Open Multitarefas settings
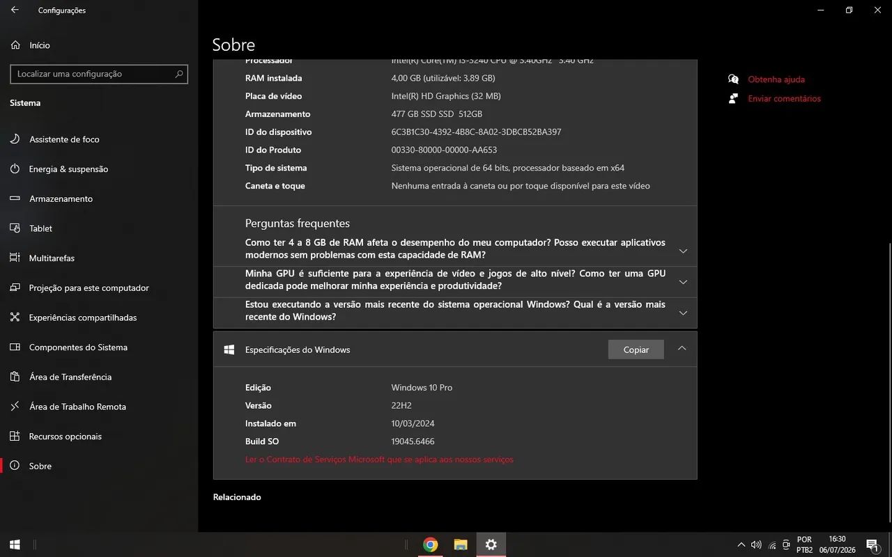This screenshot has height=557, width=892. pyautogui.click(x=52, y=258)
